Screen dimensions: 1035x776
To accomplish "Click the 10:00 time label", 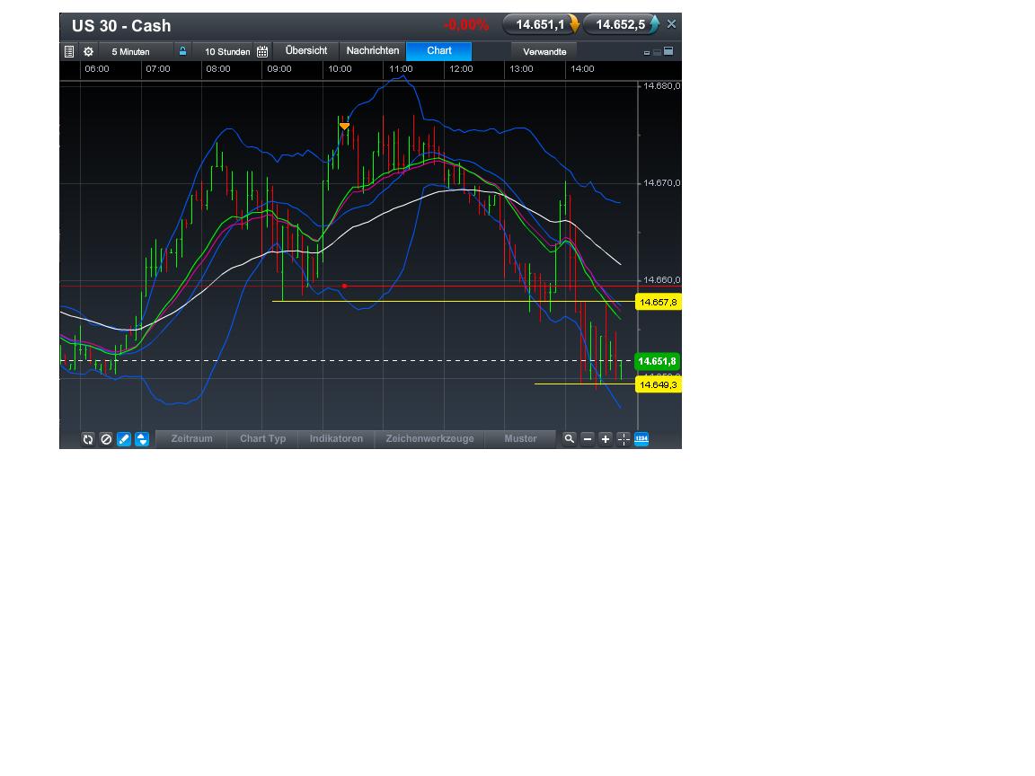I will coord(340,68).
